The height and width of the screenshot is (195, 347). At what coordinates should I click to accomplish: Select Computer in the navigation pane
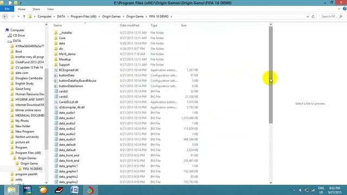(x=17, y=30)
